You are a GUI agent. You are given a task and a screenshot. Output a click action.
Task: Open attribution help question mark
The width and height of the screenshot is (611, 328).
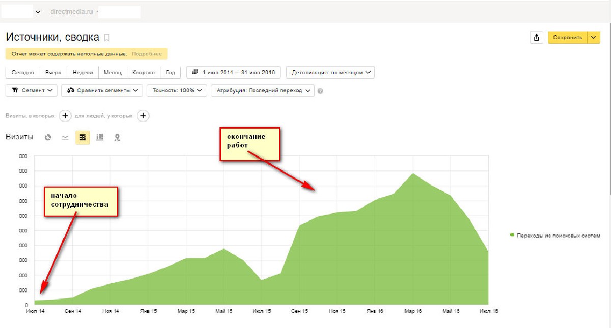click(x=320, y=91)
